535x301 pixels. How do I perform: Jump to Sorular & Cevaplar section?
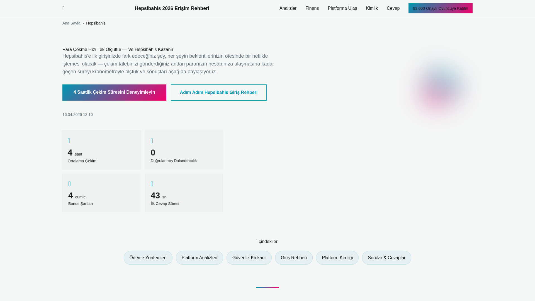point(386,258)
